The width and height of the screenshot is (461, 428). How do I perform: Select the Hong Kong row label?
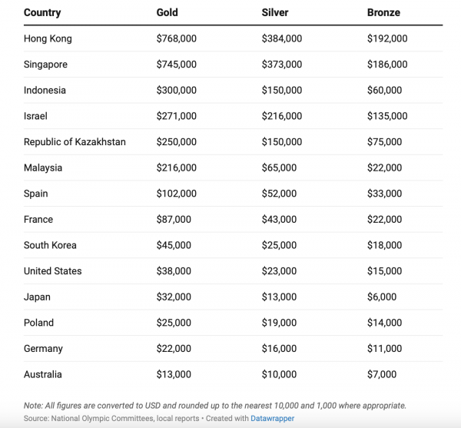click(48, 38)
